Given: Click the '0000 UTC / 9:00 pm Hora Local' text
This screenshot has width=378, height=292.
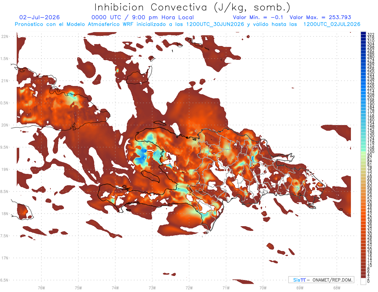Looking at the screenshot, I should 142,17.
